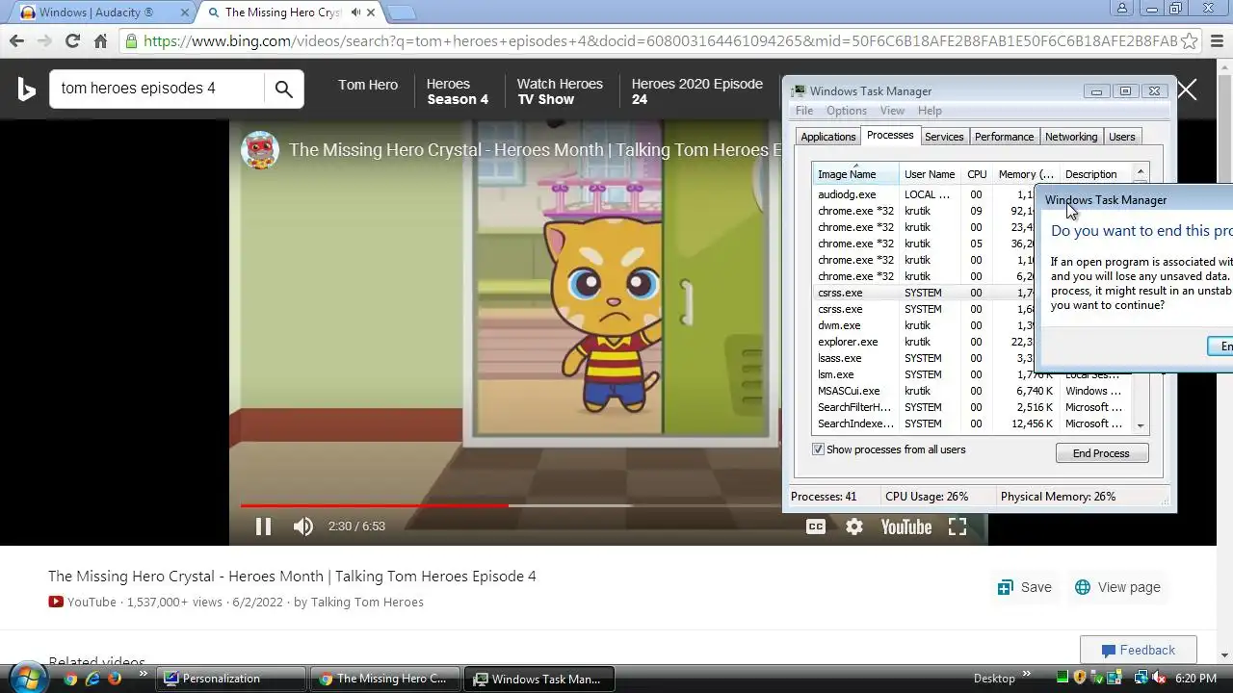Bookmark this page with the star
Viewport: 1233px width, 693px height.
(1190, 41)
